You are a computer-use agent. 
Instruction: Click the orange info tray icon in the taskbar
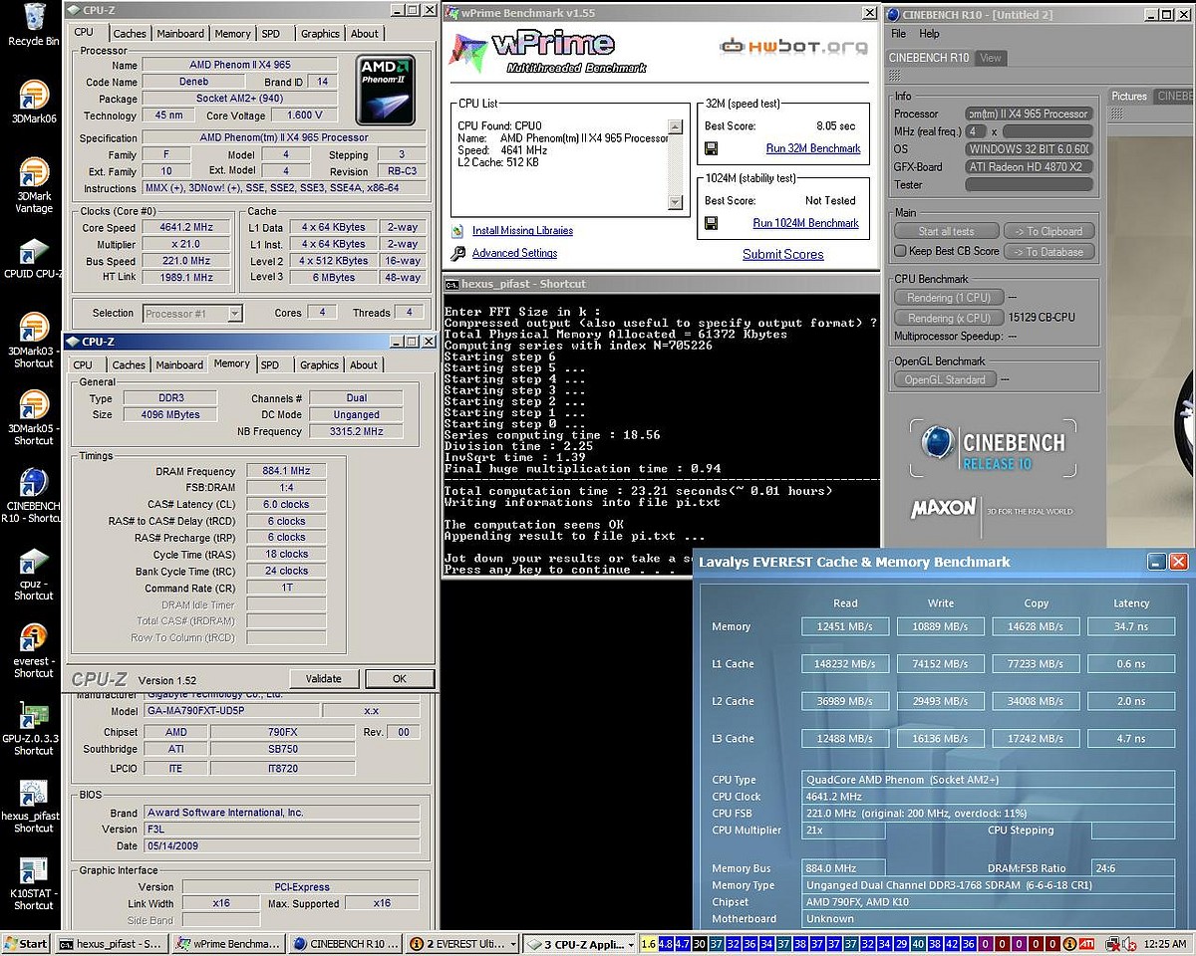1068,943
